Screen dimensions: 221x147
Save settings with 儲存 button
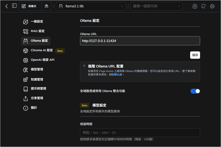pyautogui.click(x=195, y=55)
